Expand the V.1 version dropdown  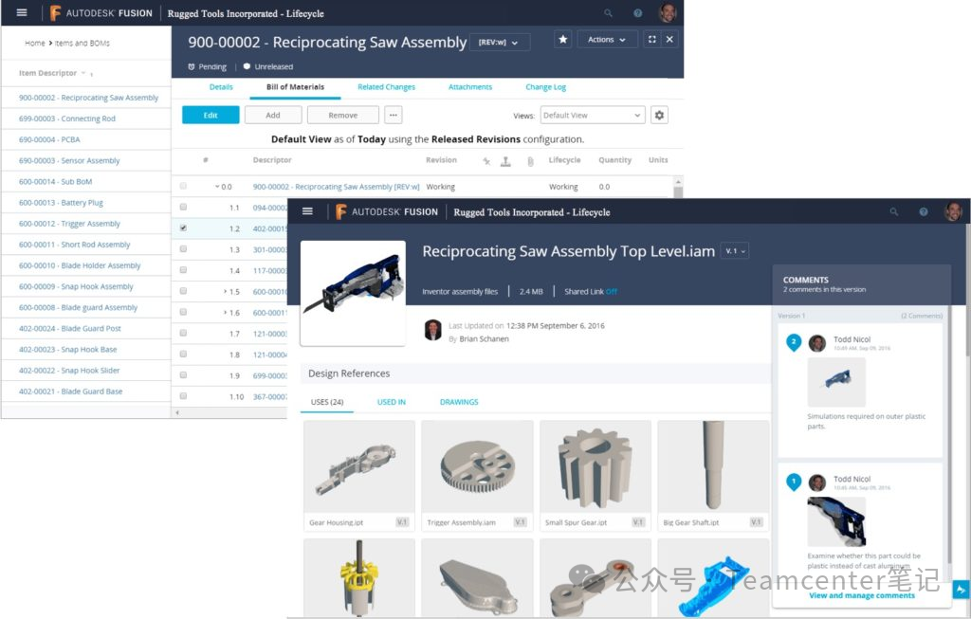(x=735, y=251)
